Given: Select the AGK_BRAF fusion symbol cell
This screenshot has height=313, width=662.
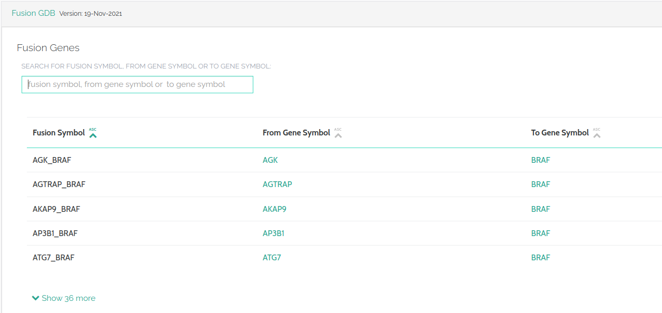Looking at the screenshot, I should pyautogui.click(x=52, y=160).
